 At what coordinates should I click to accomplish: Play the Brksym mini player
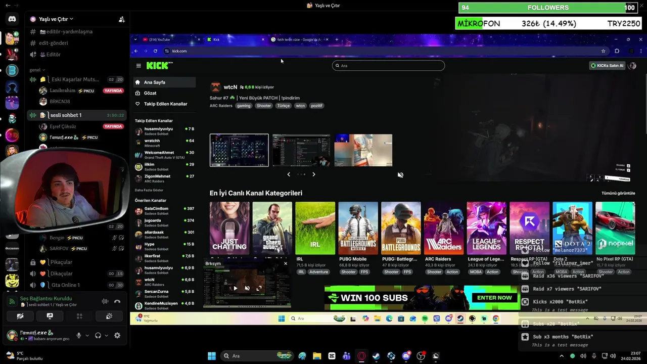(235, 288)
